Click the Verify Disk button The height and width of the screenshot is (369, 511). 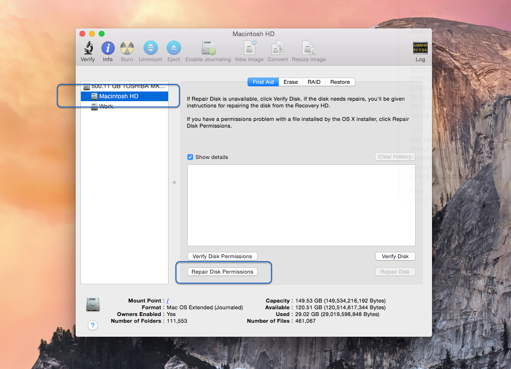[x=395, y=256]
